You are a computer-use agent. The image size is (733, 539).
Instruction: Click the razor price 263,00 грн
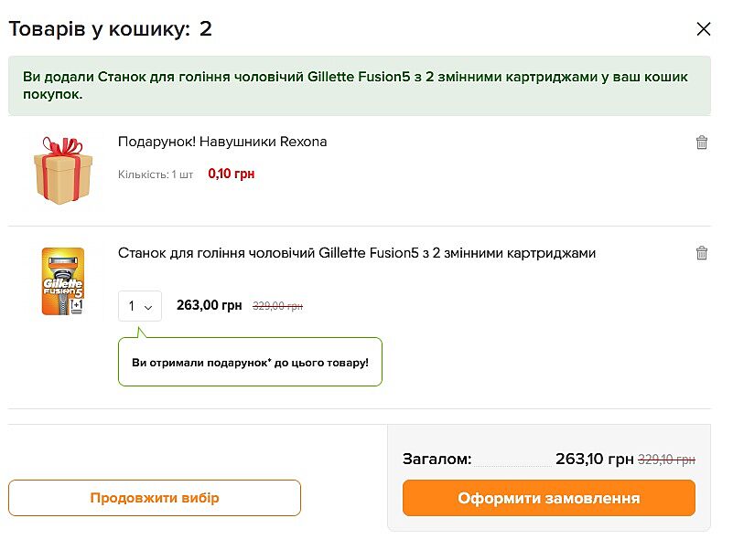[209, 305]
